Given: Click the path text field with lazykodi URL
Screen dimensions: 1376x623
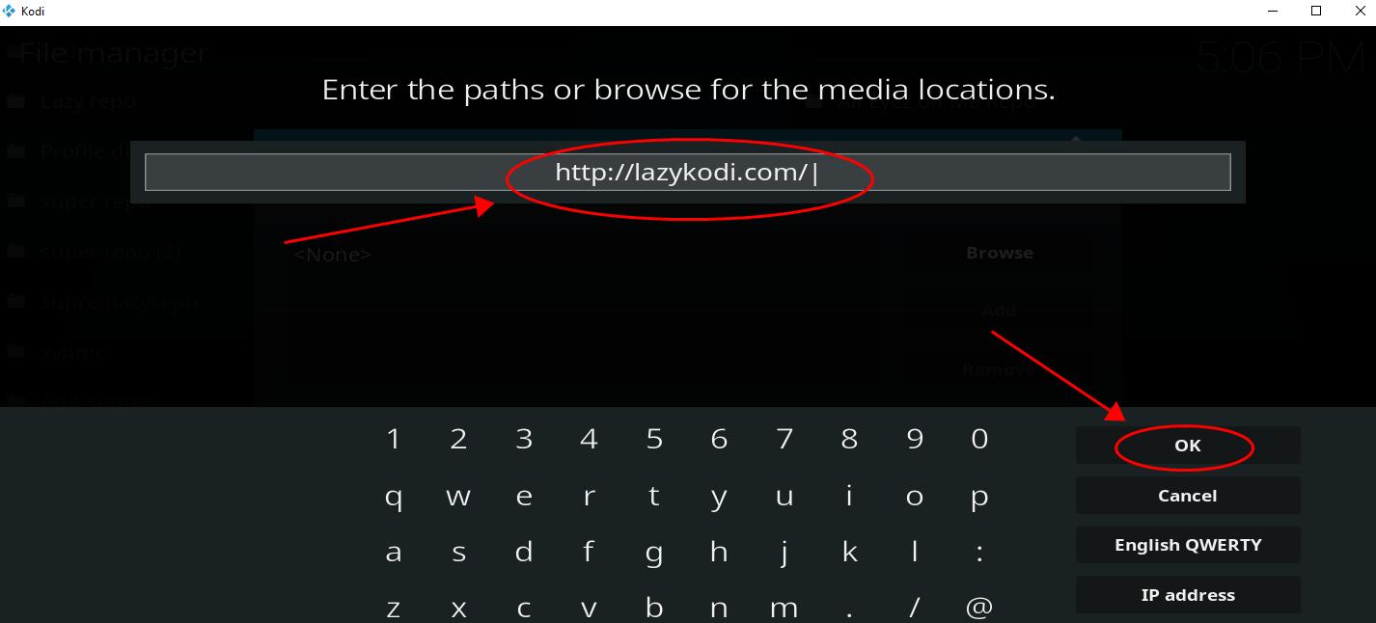Looking at the screenshot, I should tap(687, 173).
